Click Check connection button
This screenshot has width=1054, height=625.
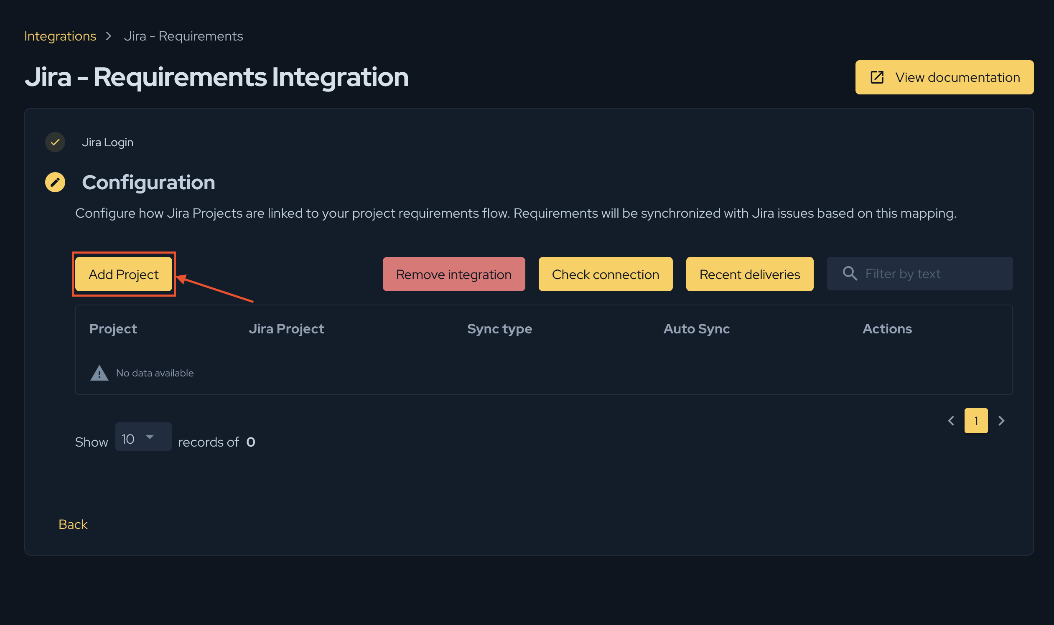[605, 274]
